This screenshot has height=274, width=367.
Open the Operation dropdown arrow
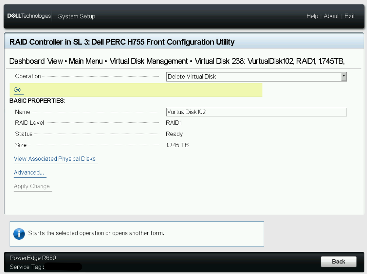pos(343,76)
